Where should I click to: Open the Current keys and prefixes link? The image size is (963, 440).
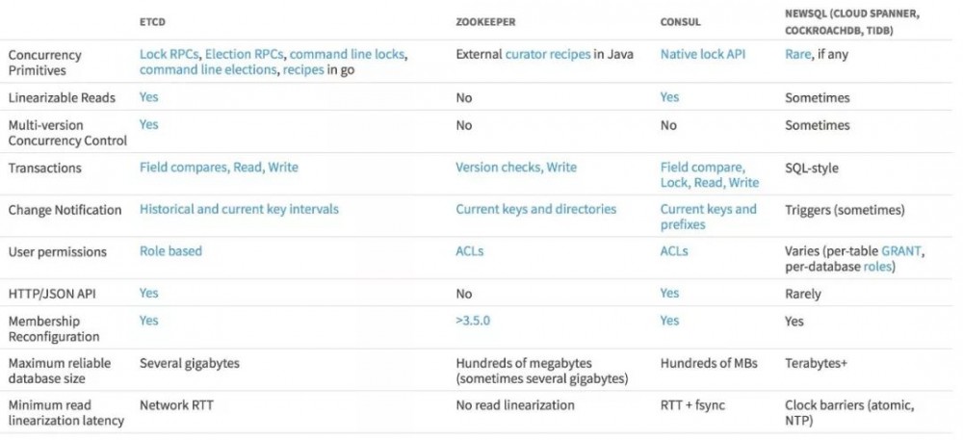(708, 217)
